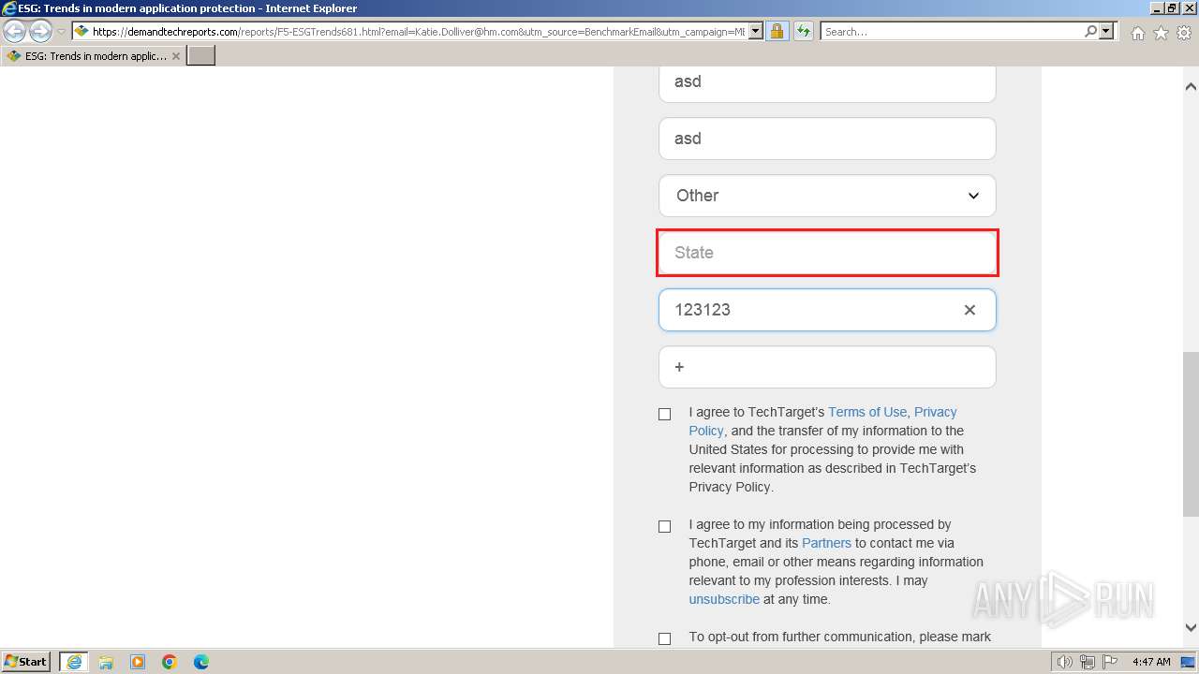
Task: Open Favorites star icon
Action: (1161, 33)
